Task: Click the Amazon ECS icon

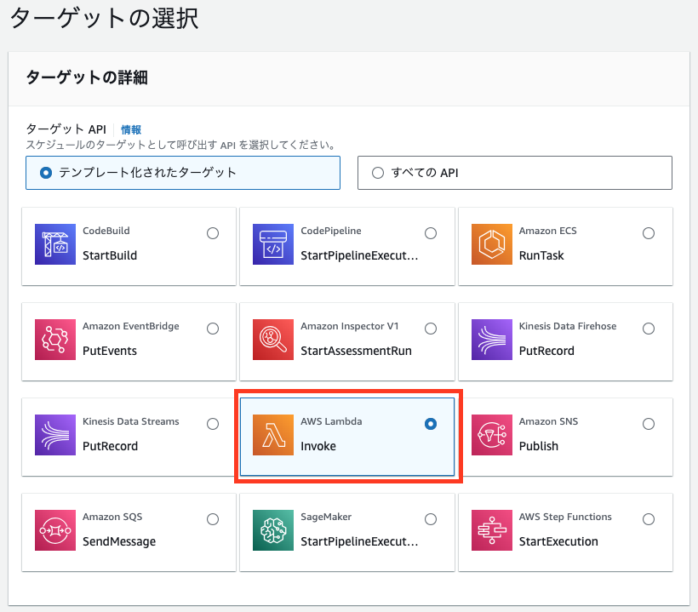Action: pyautogui.click(x=492, y=244)
